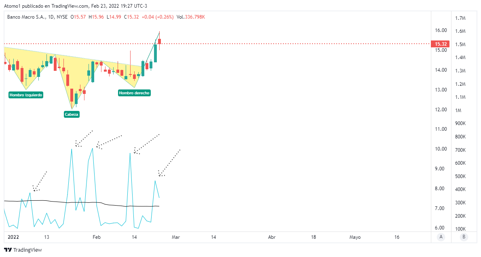The image size is (481, 257).
Task: Select the Hombro derecho label
Action: [134, 93]
